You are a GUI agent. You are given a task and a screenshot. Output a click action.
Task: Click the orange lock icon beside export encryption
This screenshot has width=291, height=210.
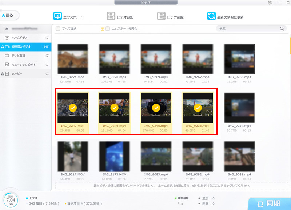[x=102, y=29]
